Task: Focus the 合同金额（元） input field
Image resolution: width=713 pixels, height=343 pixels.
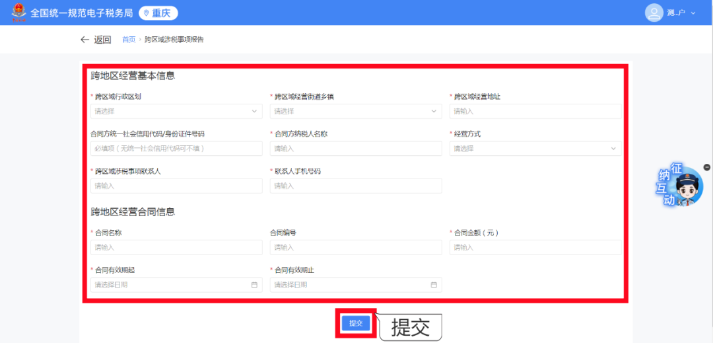Action: pos(535,247)
